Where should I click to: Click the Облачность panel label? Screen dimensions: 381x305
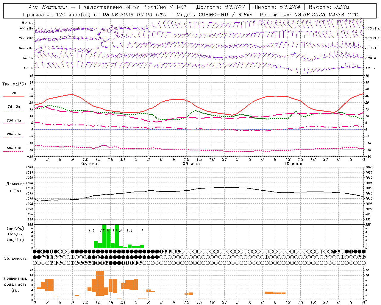click(15, 258)
